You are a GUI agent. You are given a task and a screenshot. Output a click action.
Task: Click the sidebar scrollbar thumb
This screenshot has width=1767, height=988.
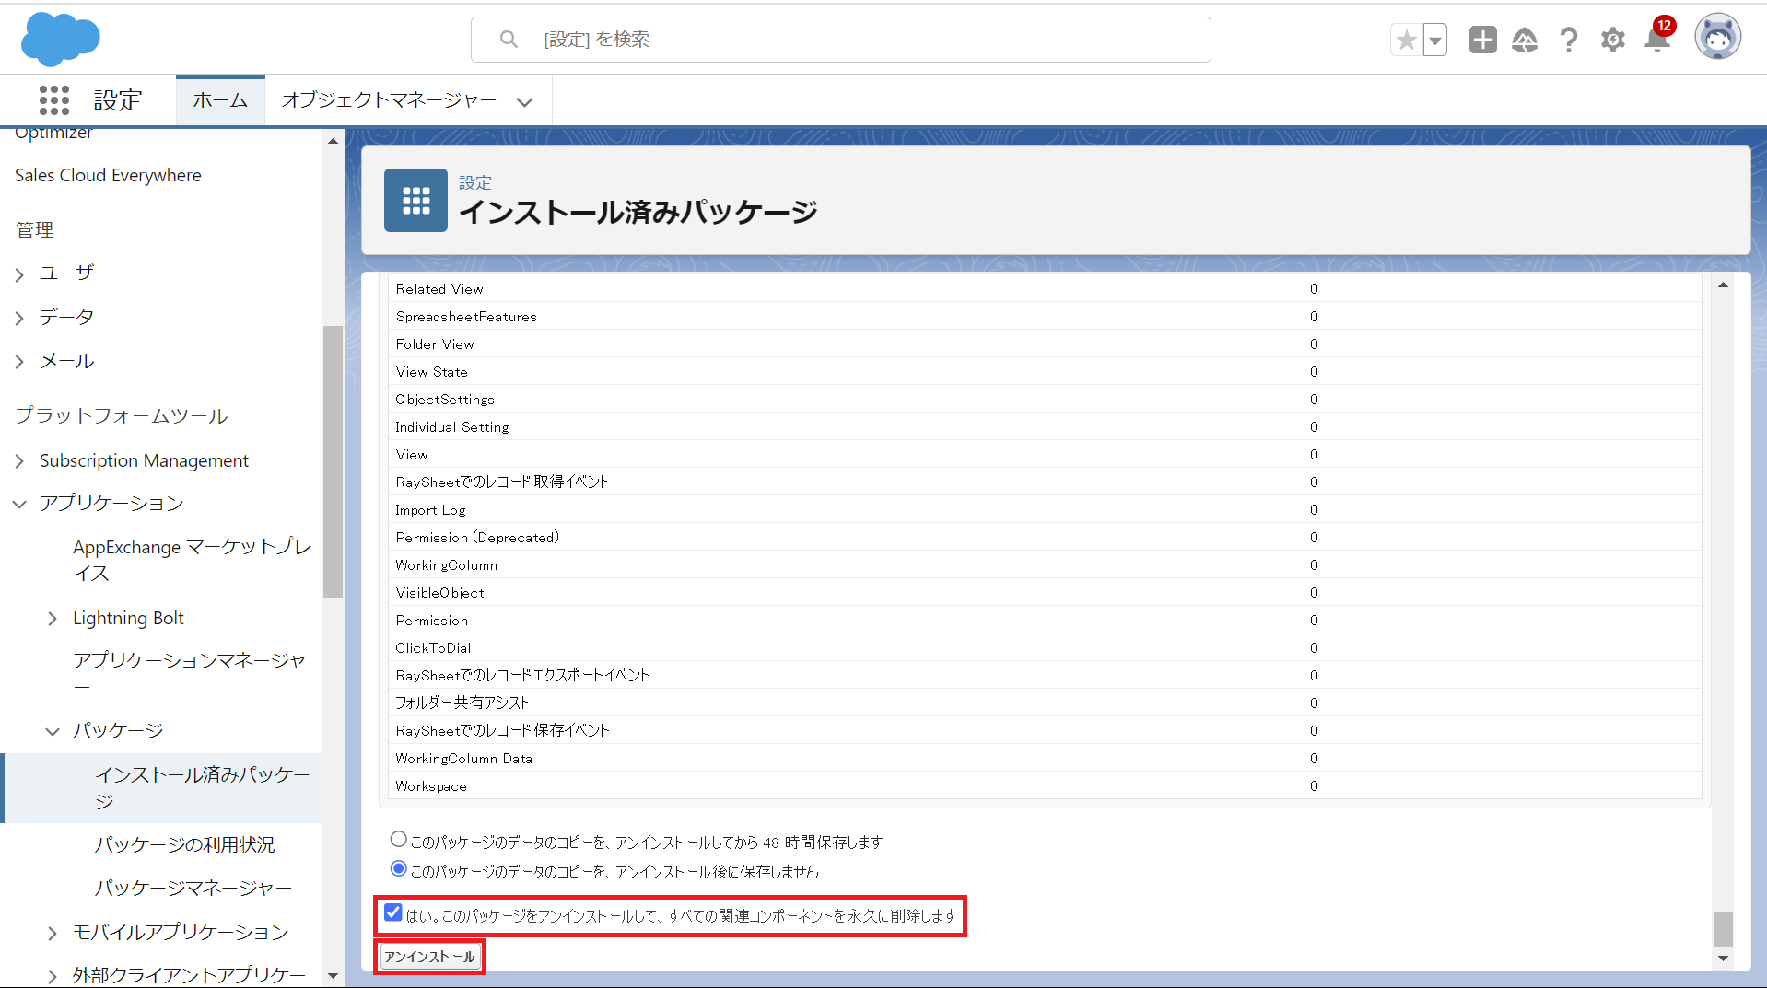click(x=333, y=461)
